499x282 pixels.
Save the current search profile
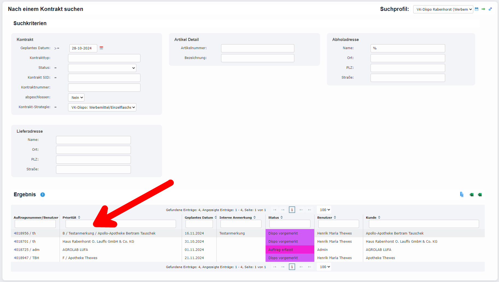pos(477,9)
